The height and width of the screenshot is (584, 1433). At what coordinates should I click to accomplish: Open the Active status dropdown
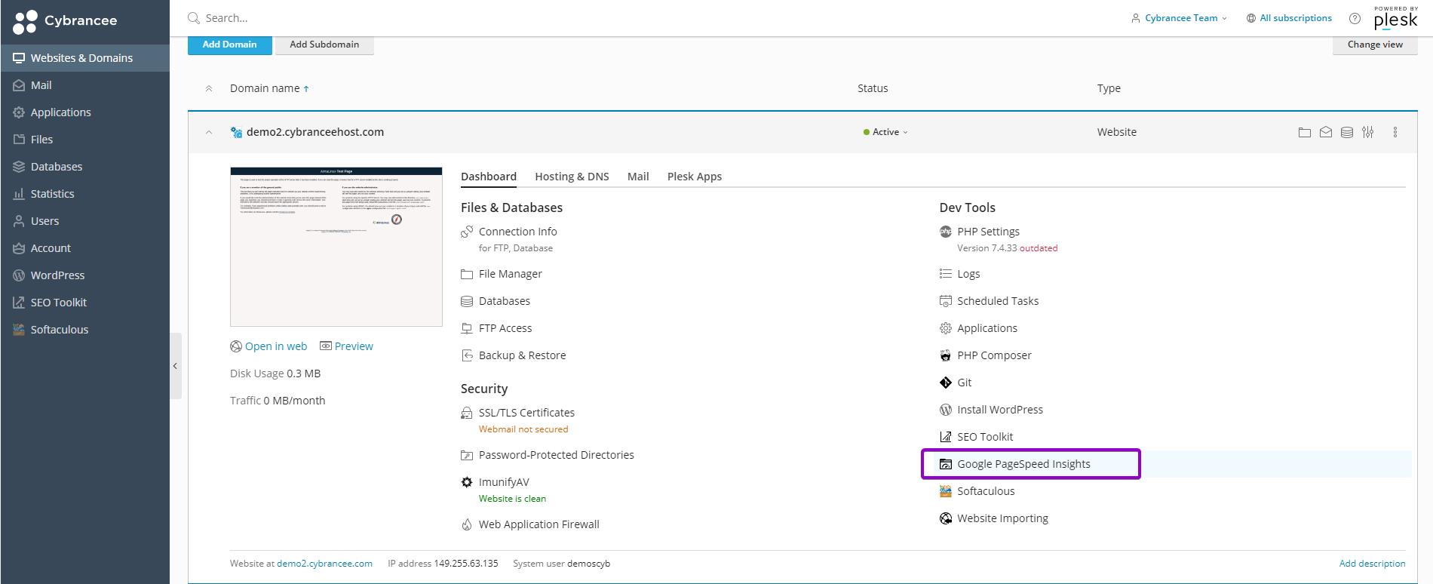(885, 132)
